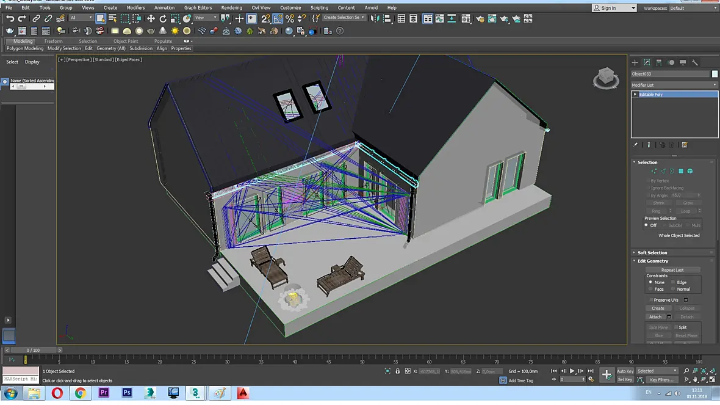Open the Modifiers menu
The image size is (720, 405).
click(135, 8)
